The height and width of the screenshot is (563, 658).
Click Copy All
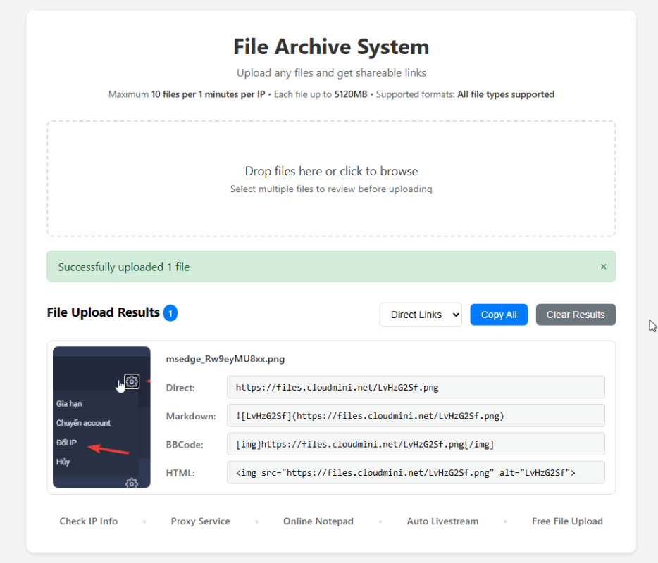(x=499, y=315)
